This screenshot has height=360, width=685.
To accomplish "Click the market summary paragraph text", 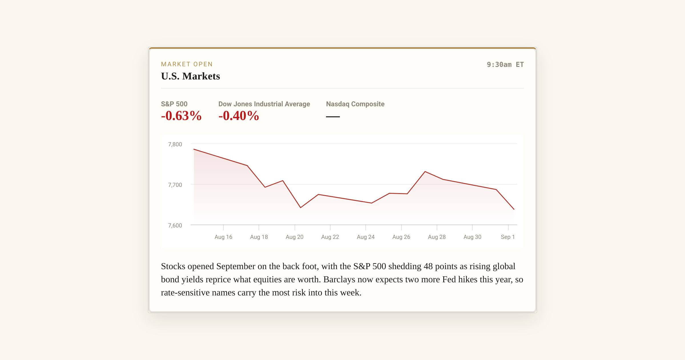I will [x=342, y=279].
